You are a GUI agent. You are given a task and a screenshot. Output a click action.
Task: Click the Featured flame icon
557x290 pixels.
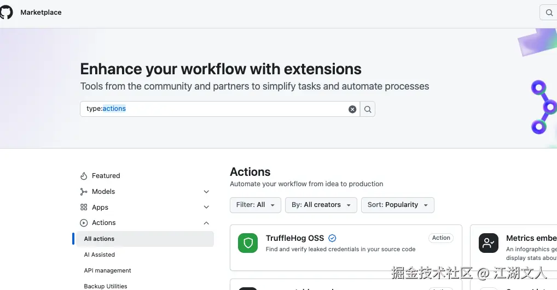[84, 176]
